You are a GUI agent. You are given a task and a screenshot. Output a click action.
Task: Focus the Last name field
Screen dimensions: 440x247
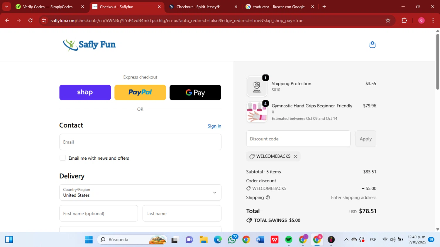click(182, 213)
